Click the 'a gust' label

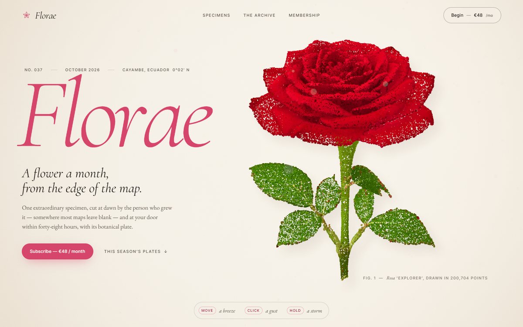pos(271,311)
